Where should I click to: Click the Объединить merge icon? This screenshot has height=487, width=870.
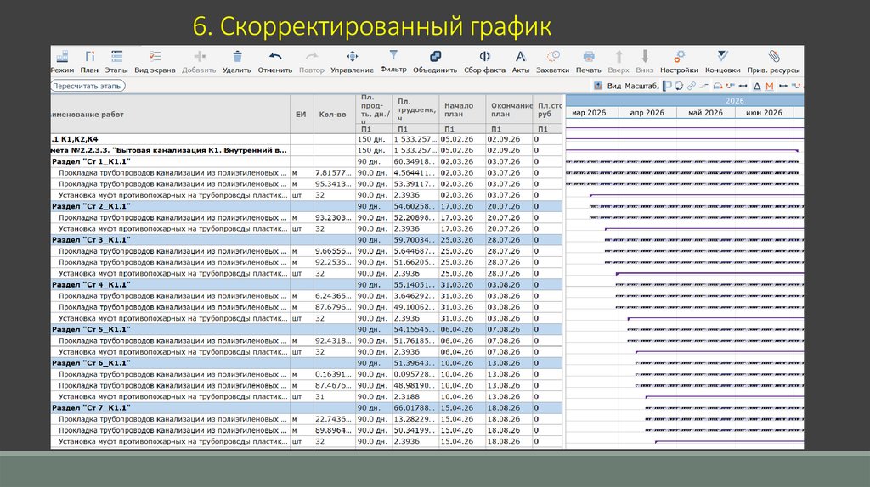435,57
